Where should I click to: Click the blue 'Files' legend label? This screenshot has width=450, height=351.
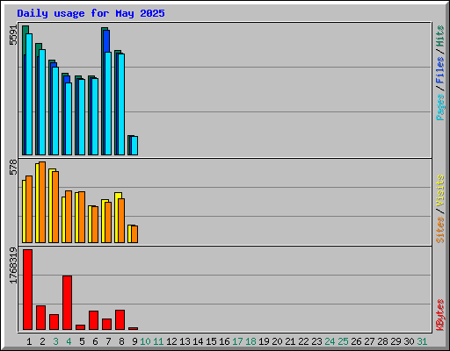click(439, 69)
